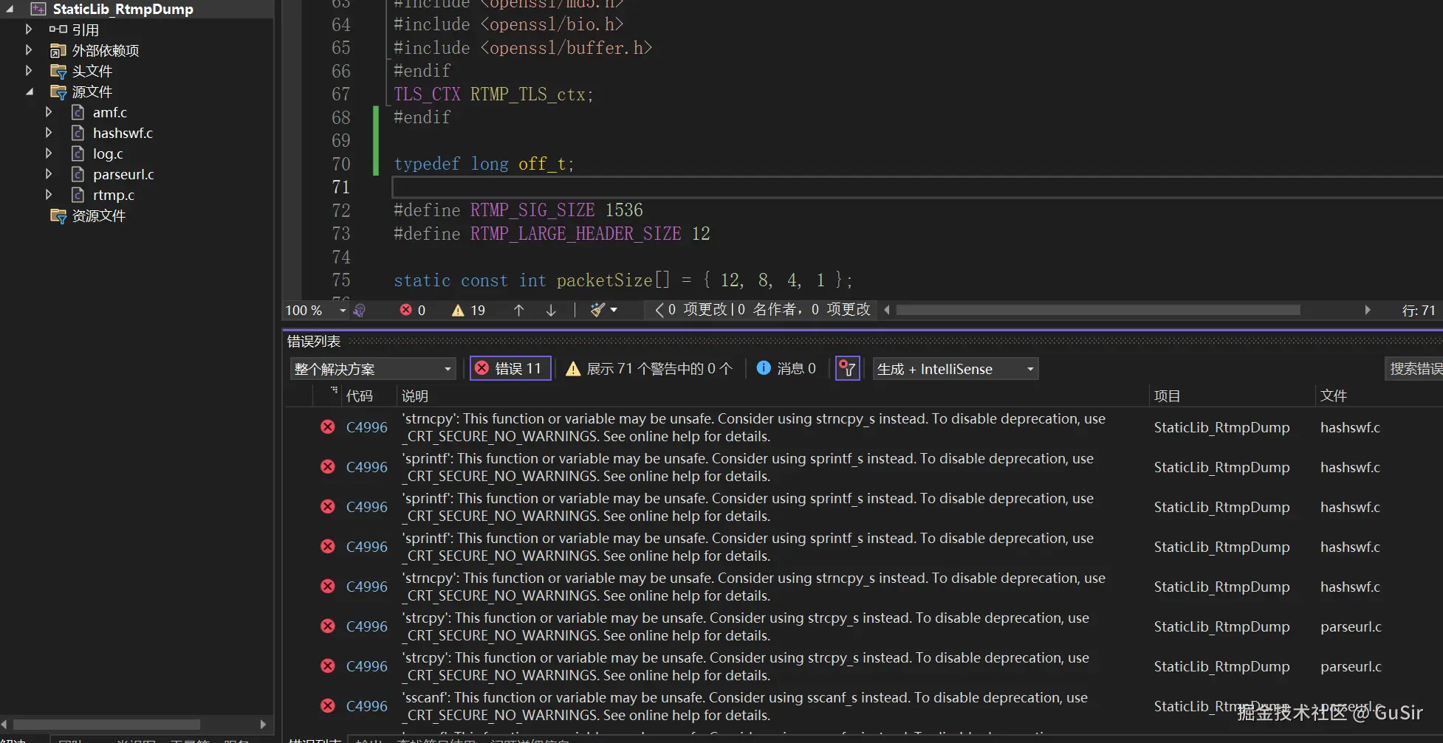
Task: Click Solution Explorer scrollbar right arrow
Action: (x=264, y=725)
